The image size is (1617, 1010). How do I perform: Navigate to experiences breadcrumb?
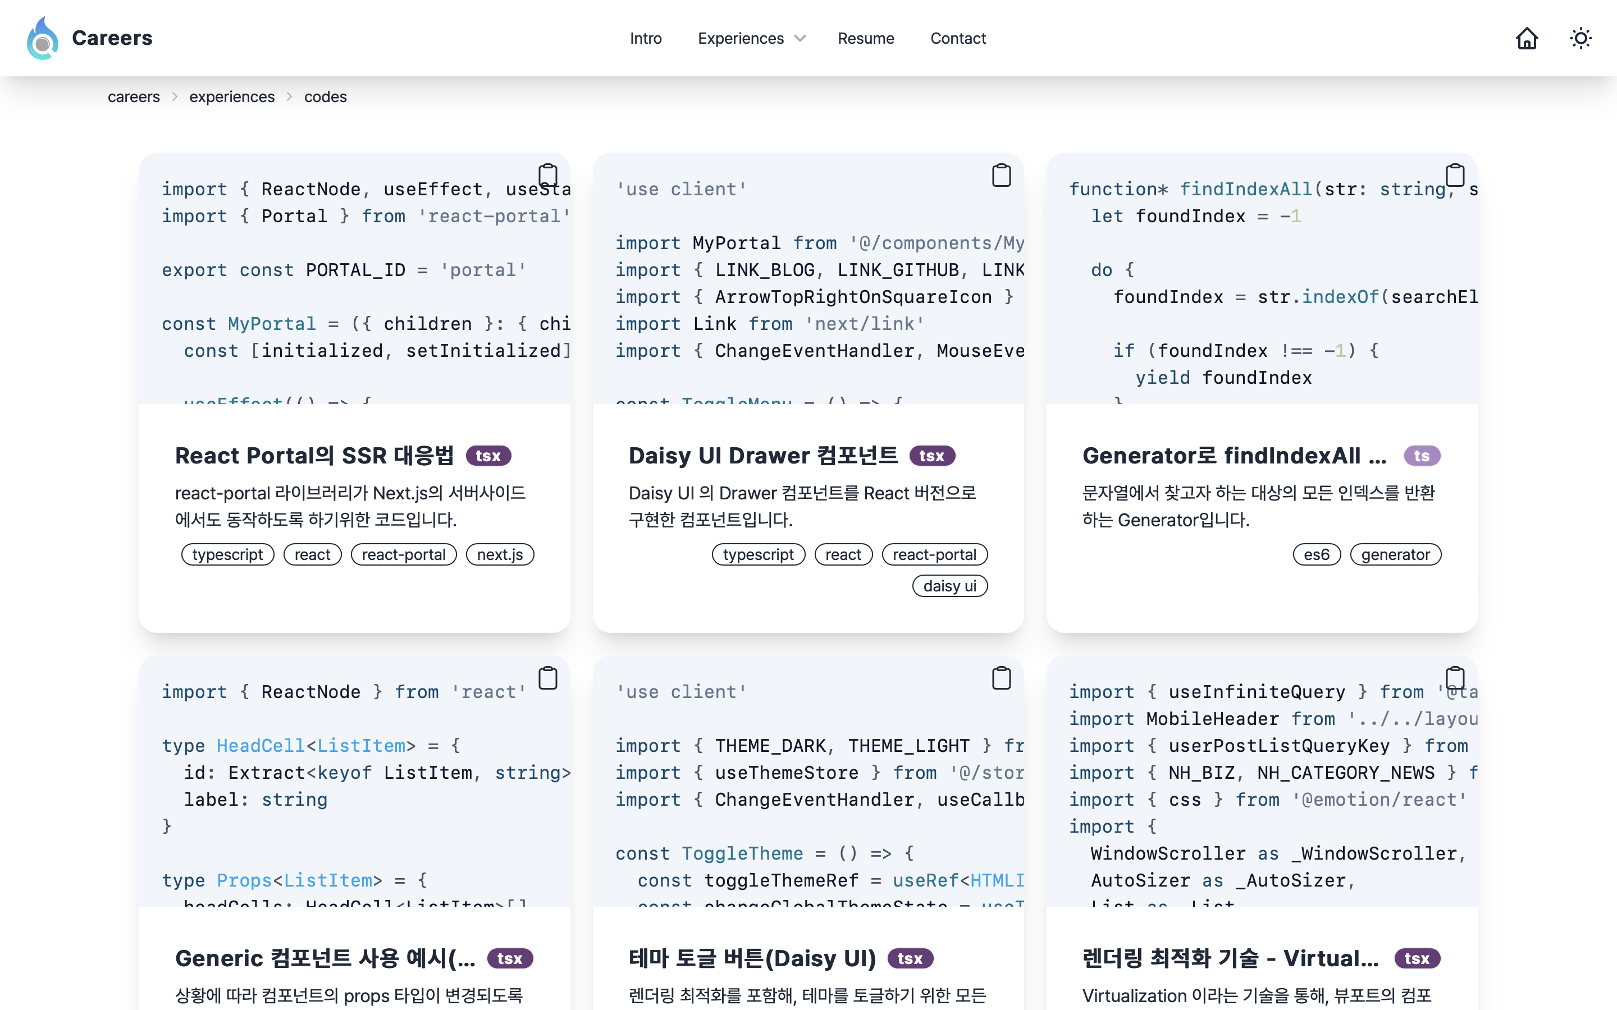pos(232,97)
